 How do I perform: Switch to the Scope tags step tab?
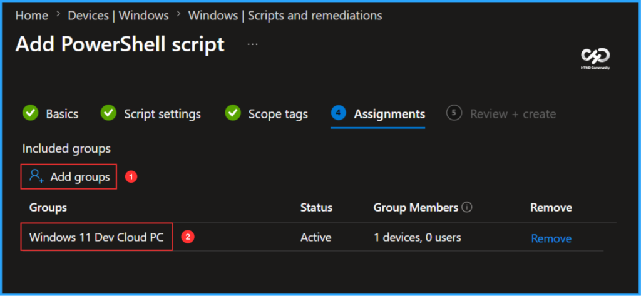click(278, 114)
